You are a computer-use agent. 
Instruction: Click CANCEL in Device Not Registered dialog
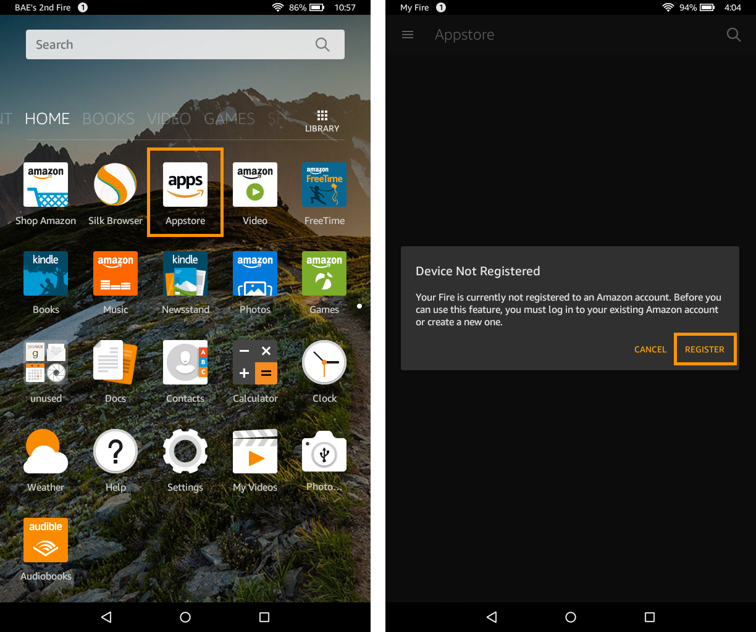(650, 349)
